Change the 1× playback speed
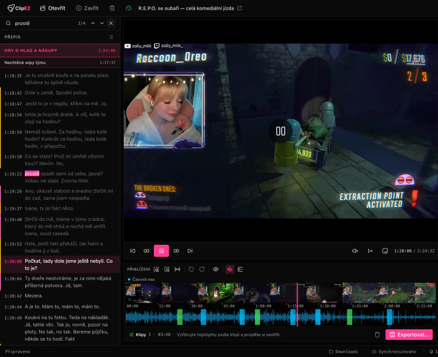This screenshot has height=357, width=438. click(370, 250)
